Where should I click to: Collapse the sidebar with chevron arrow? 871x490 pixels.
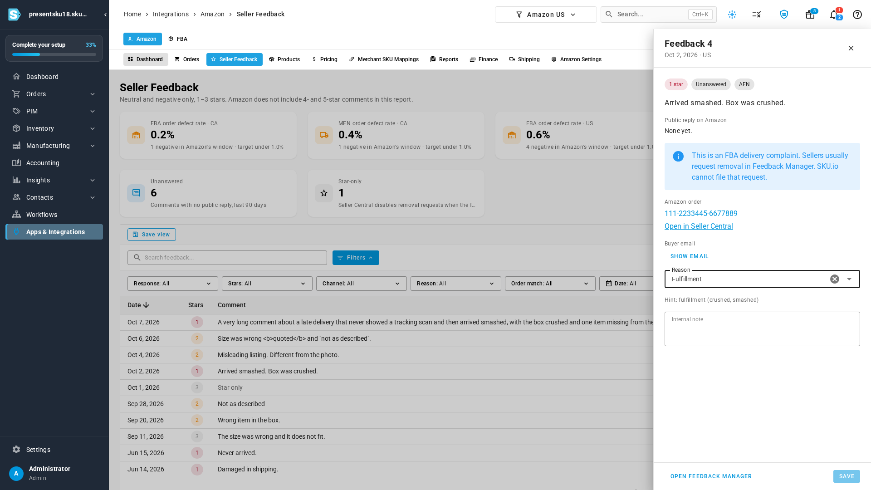point(105,15)
